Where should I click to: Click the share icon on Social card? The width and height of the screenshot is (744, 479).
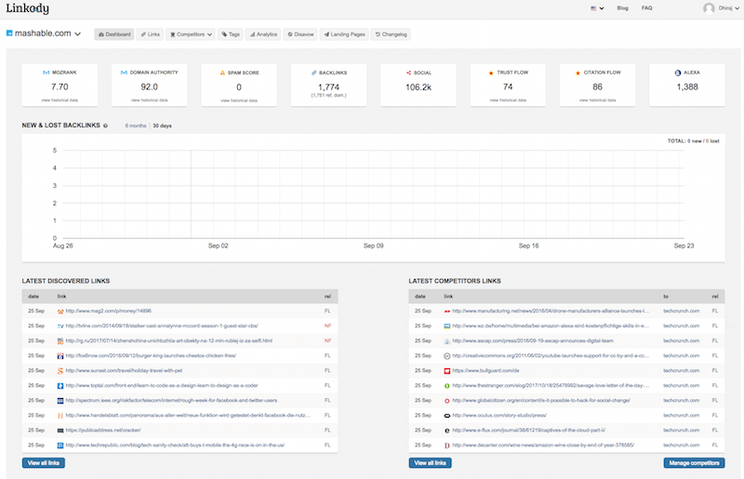[x=408, y=73]
